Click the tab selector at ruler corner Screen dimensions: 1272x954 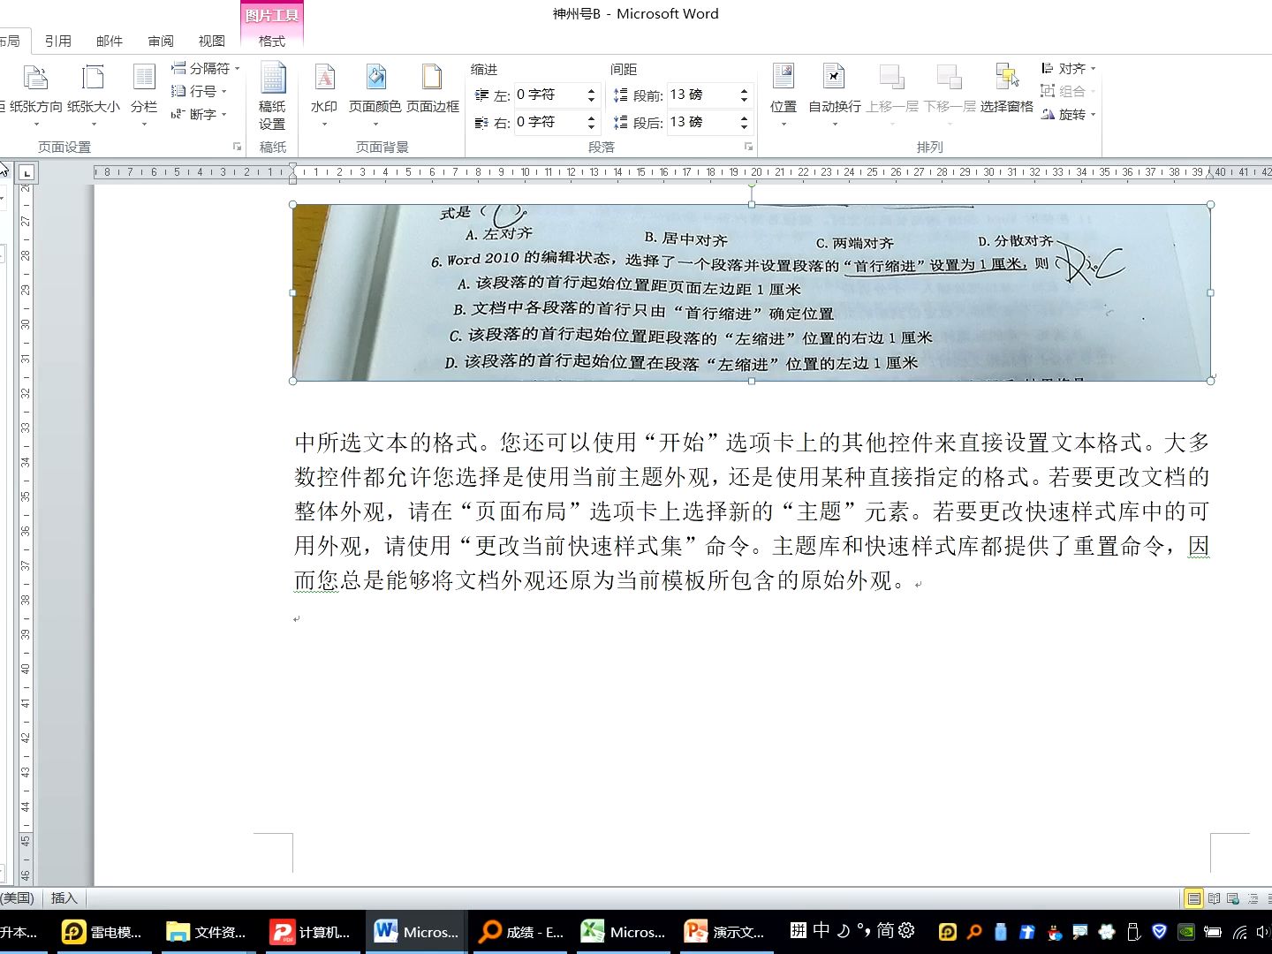point(26,172)
